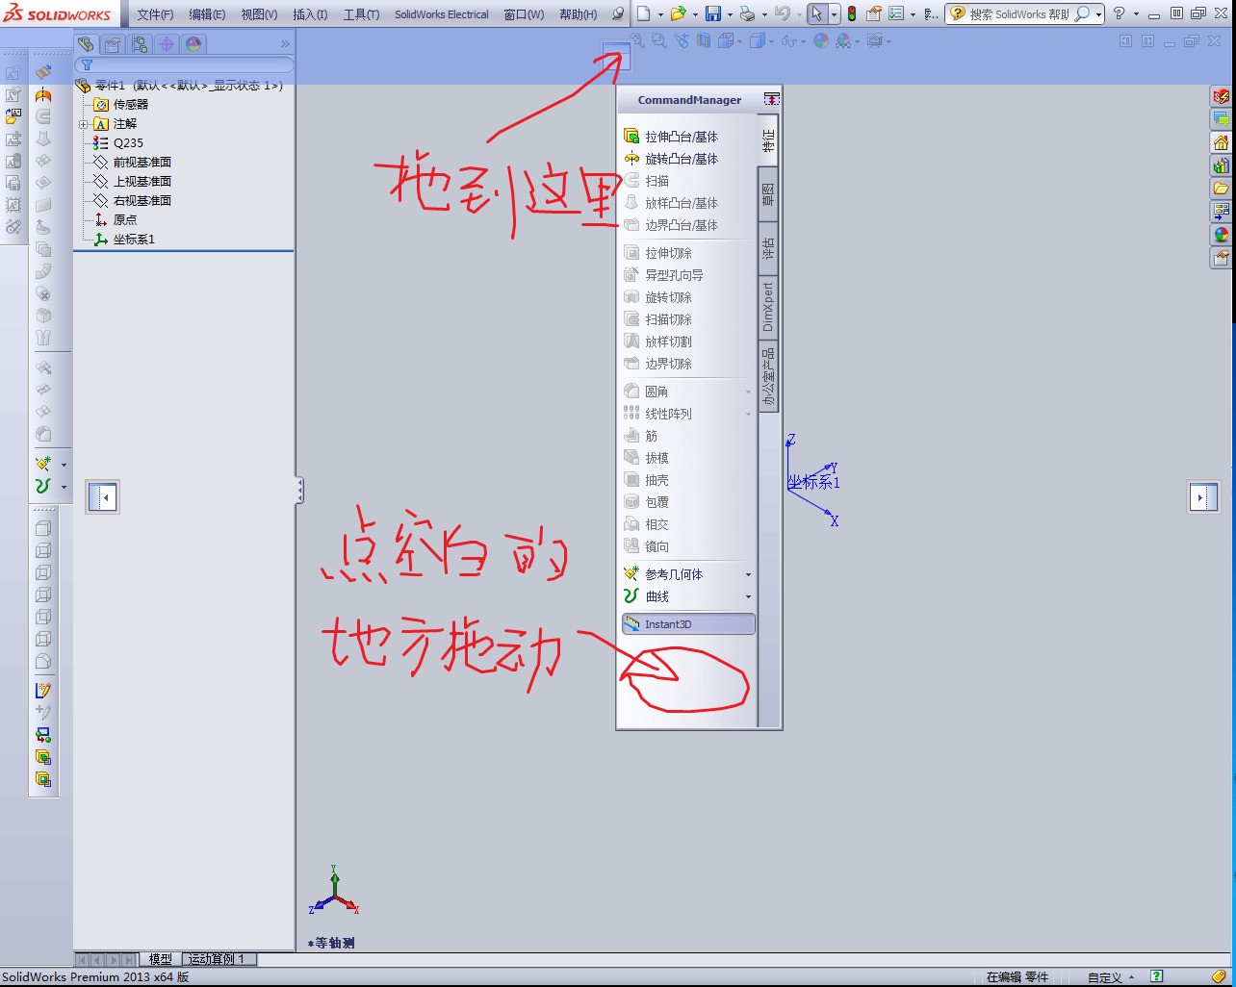Click the Revolved Boss/Base (旋转凸台/基体) command
1236x987 pixels.
[671, 159]
